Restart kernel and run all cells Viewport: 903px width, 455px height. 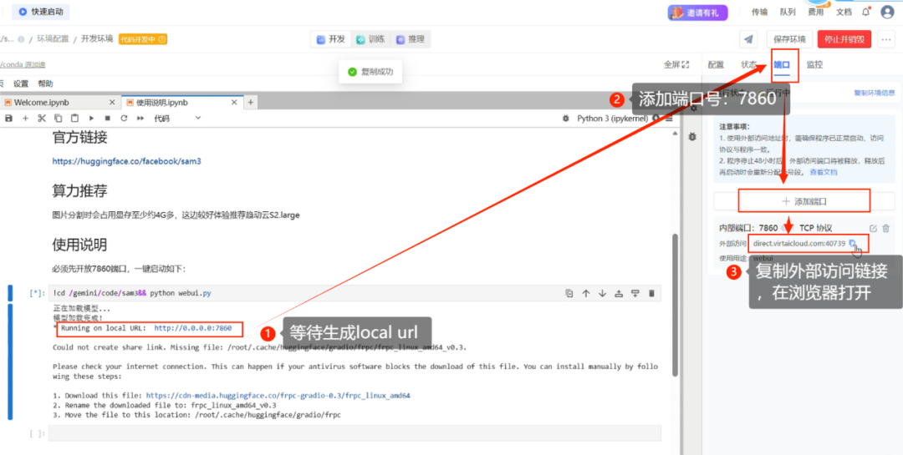(140, 118)
